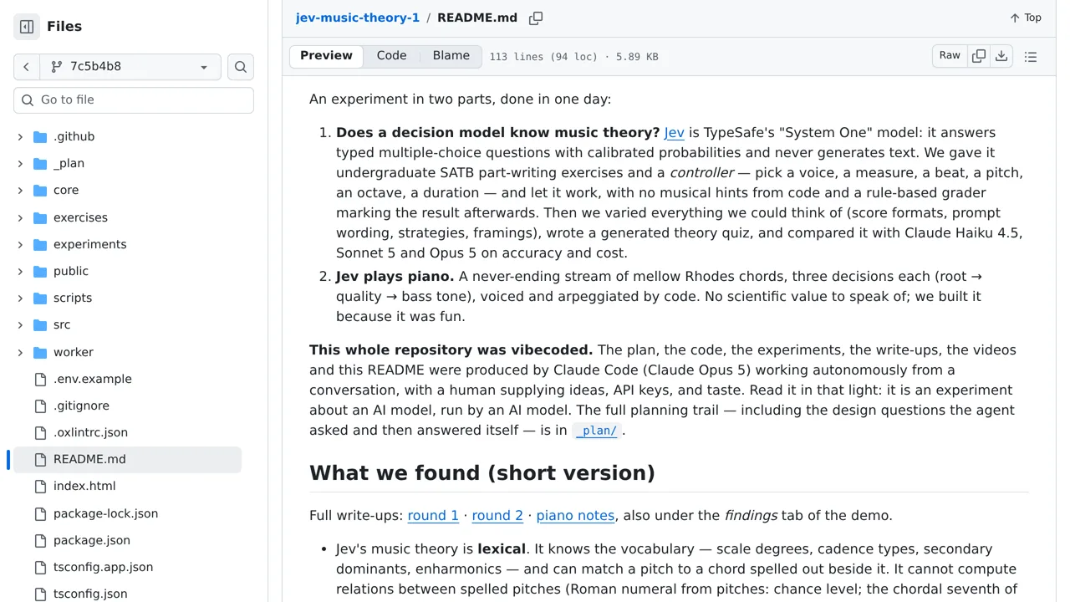
Task: Click the _plan folder icon
Action: coord(40,164)
